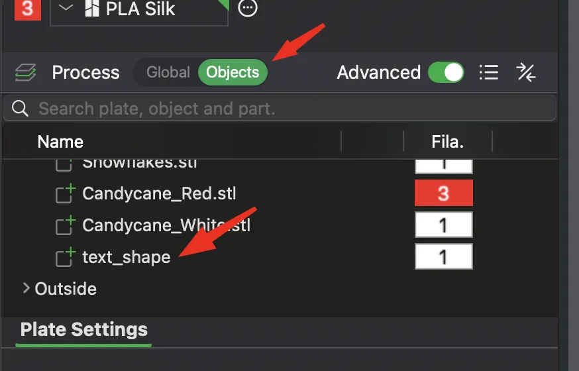Viewport: 579px width, 371px height.
Task: Click the crossed-arrows icon in Process header
Action: [526, 72]
